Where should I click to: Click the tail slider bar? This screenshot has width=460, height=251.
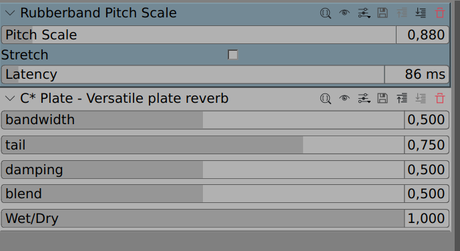(x=203, y=145)
